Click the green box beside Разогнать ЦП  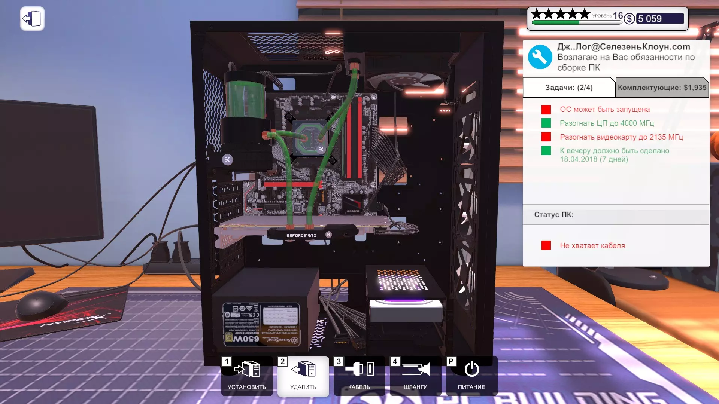tap(546, 123)
